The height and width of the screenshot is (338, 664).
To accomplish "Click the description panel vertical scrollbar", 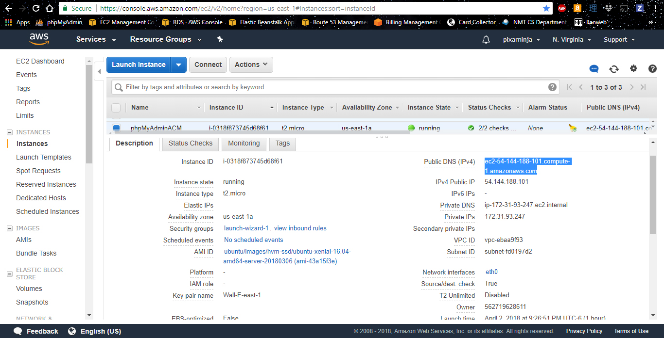I will (653, 194).
